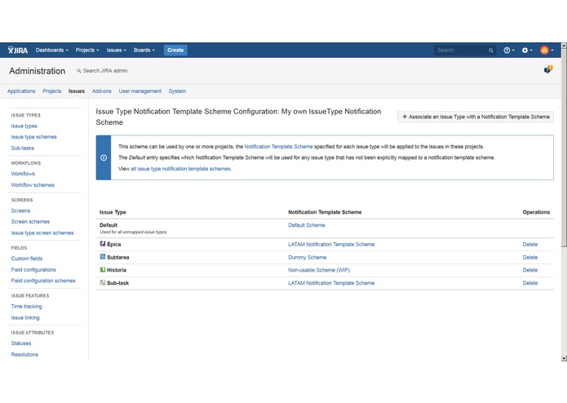Open Time tracking in sidebar
This screenshot has height=403, width=567.
point(26,306)
